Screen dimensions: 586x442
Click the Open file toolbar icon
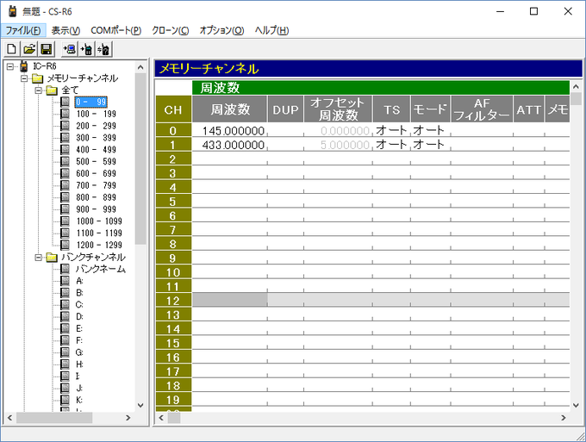pos(29,49)
